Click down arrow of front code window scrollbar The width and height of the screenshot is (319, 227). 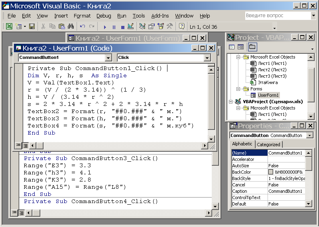[x=211, y=139]
